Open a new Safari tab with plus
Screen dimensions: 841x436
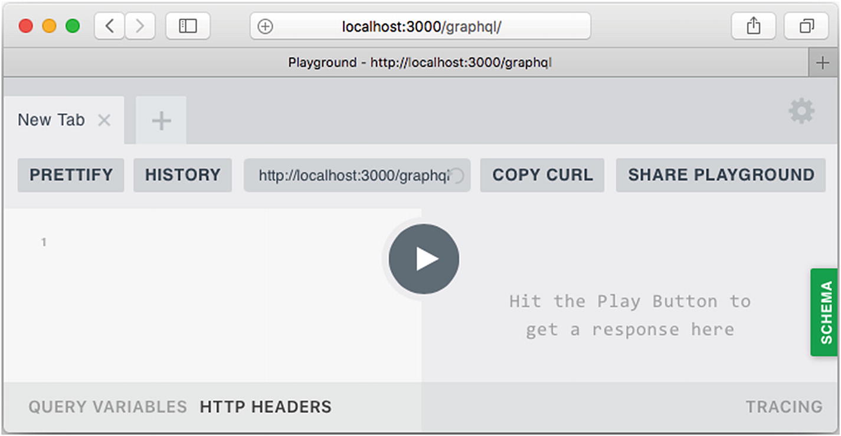coord(823,63)
